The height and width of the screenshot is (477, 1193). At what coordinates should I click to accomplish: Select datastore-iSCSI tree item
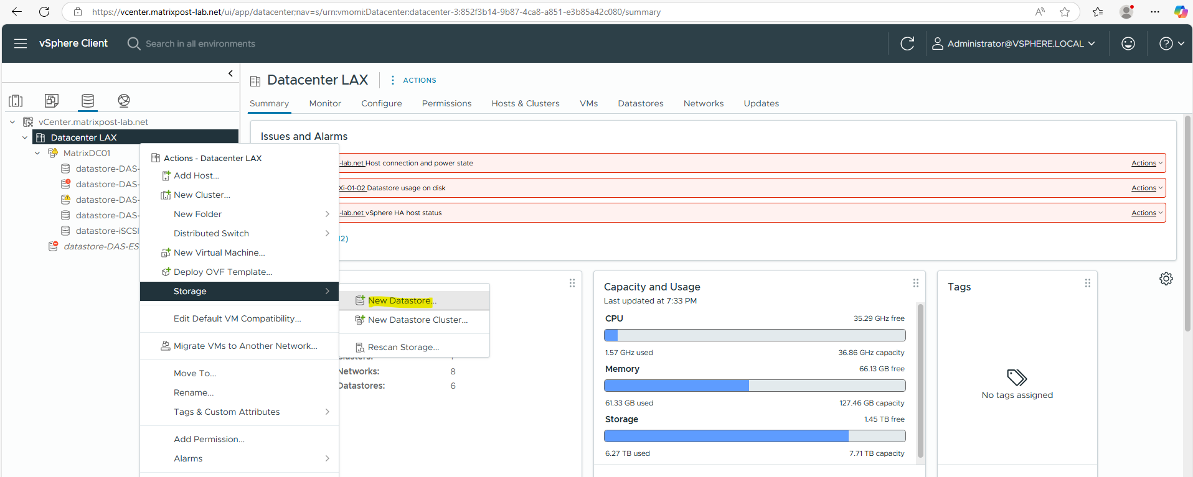(100, 231)
